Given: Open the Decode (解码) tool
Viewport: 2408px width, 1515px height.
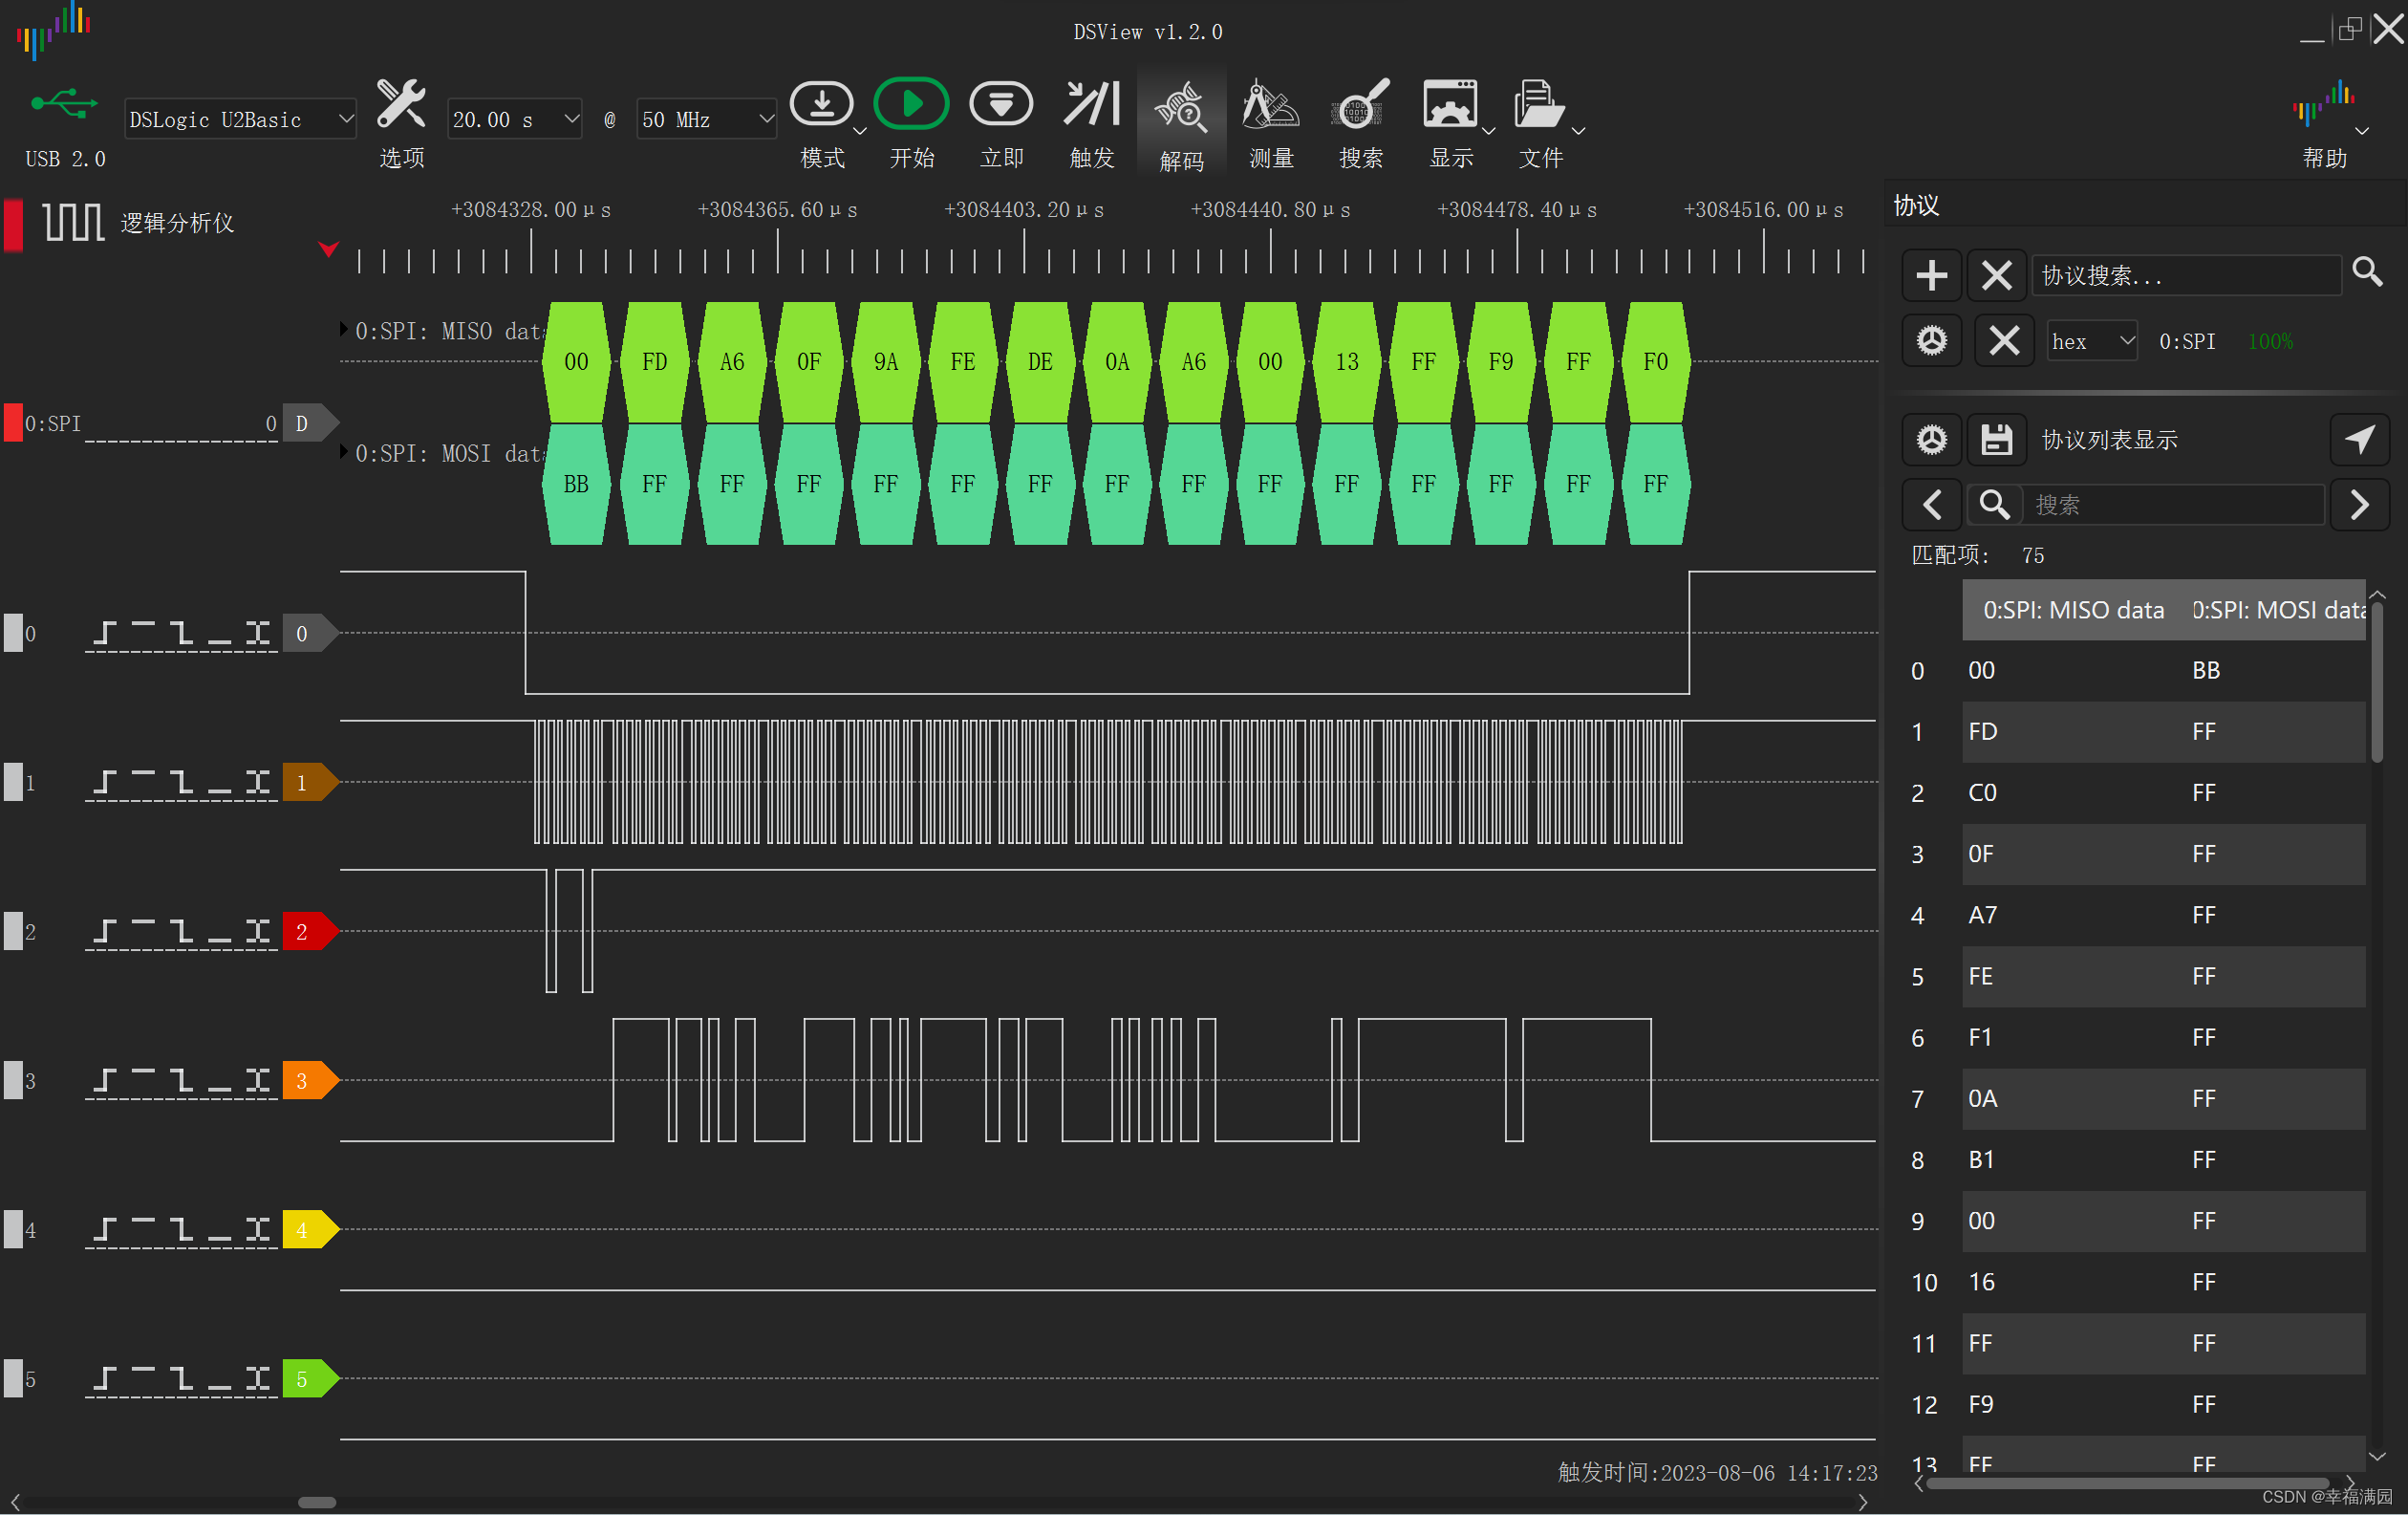Looking at the screenshot, I should tap(1181, 110).
